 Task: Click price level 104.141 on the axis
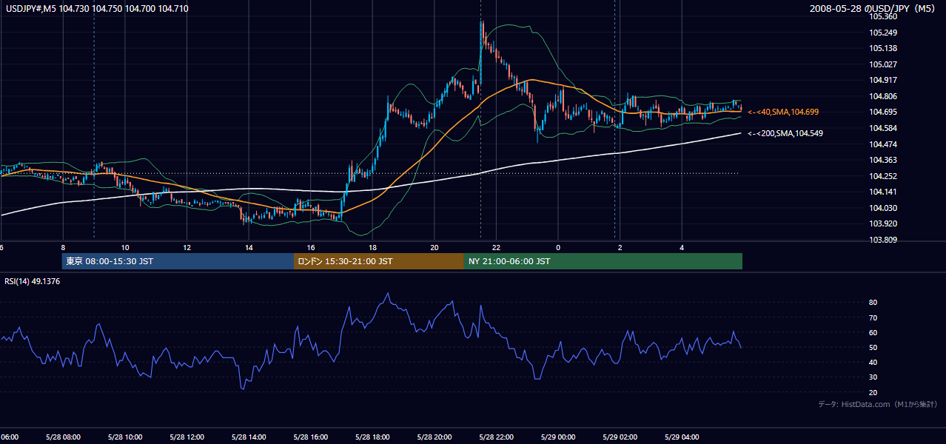pyautogui.click(x=883, y=192)
